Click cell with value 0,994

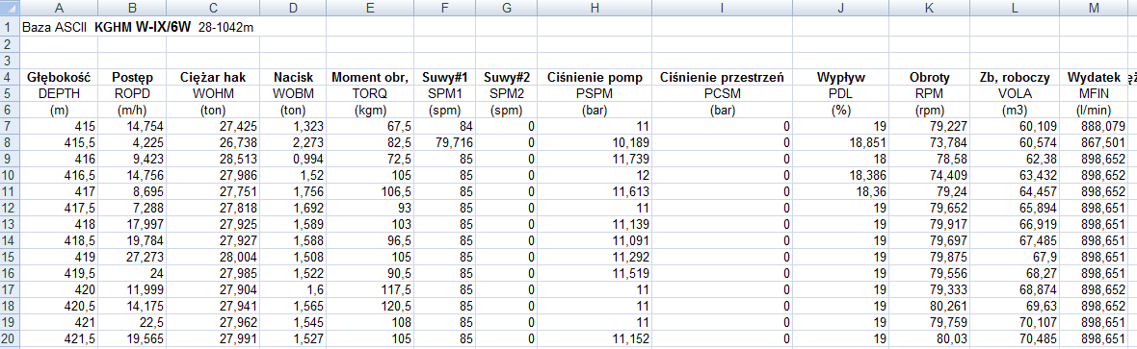click(x=292, y=160)
